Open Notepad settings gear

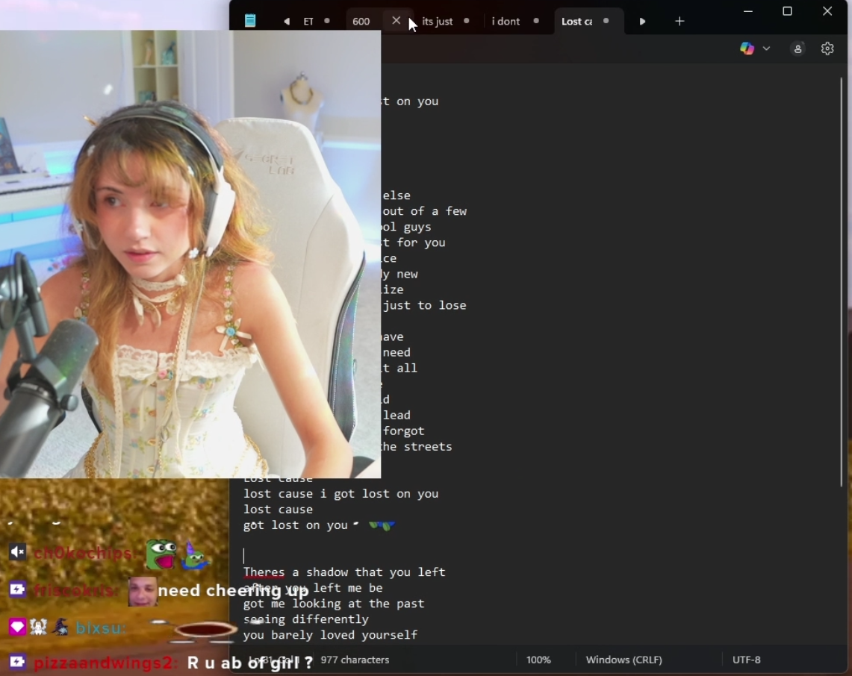pyautogui.click(x=827, y=48)
